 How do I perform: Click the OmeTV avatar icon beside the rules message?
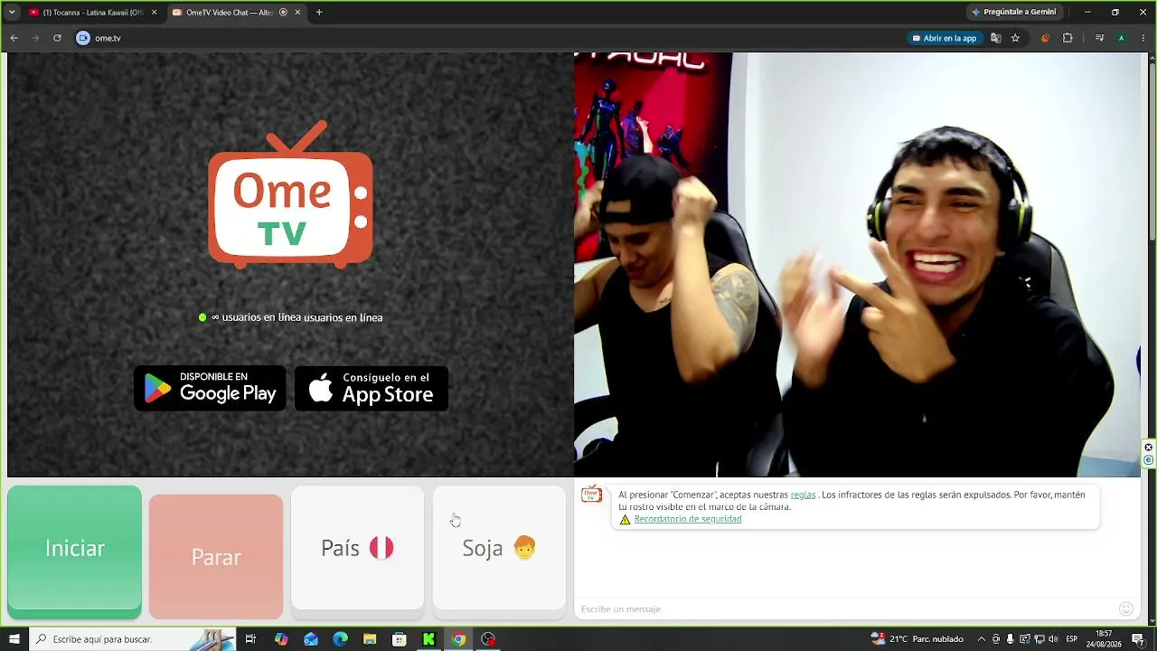591,494
